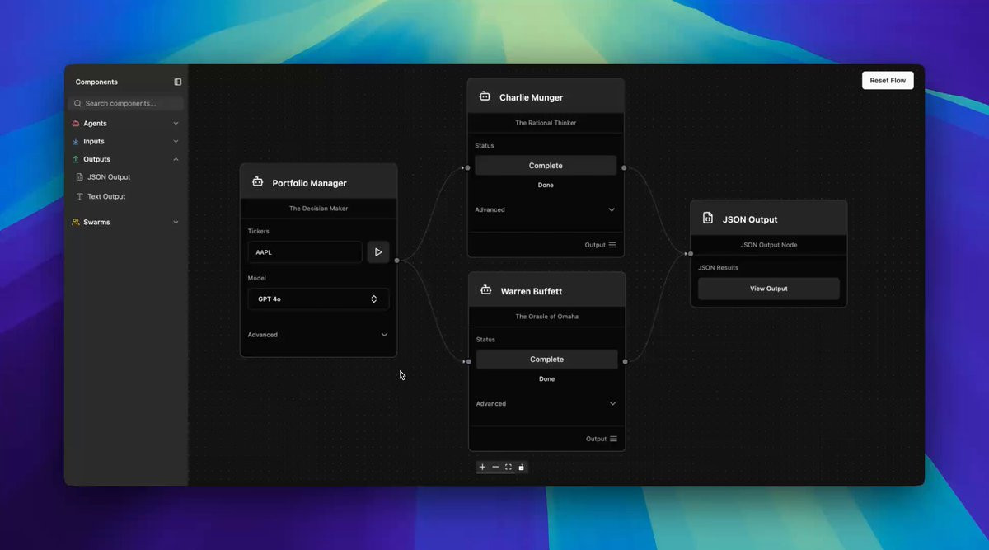This screenshot has height=550, width=989.
Task: Click Warren Buffett input connector handle
Action: coord(468,361)
